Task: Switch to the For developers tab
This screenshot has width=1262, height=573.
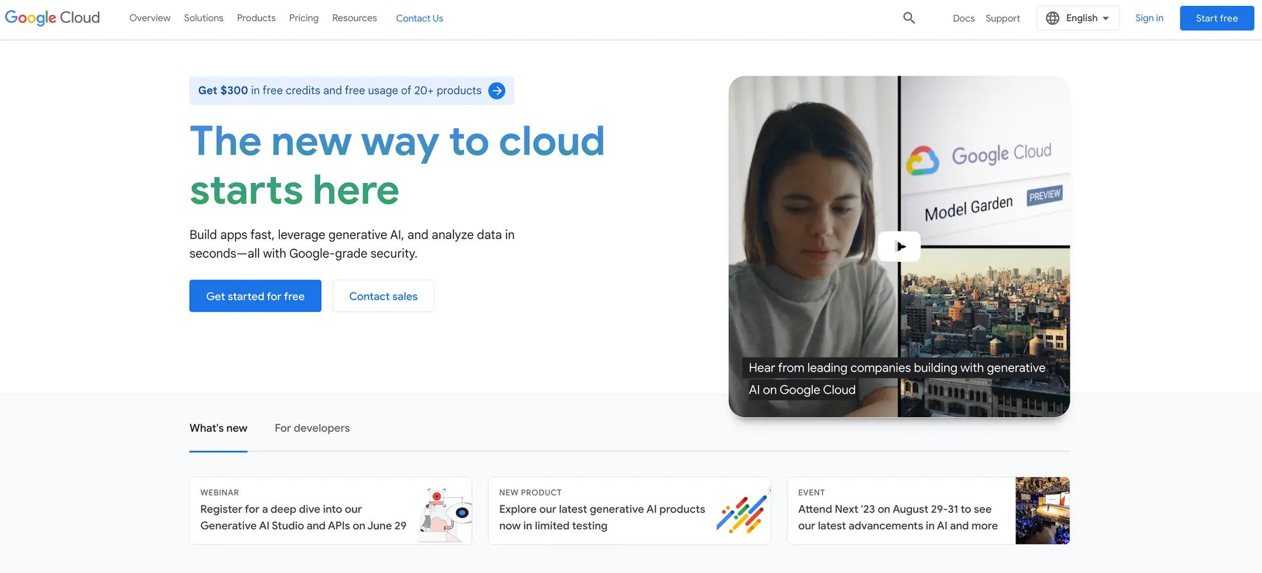Action: coord(312,428)
